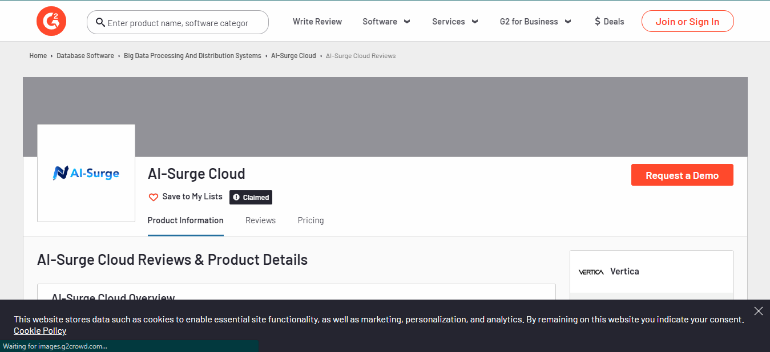Open Big Data Processing And Distribution Systems breadcrumb
This screenshot has width=770, height=352.
click(x=192, y=56)
